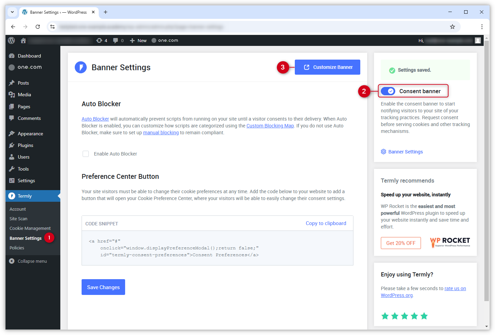Bookmark the page with the star icon
Image resolution: width=495 pixels, height=335 pixels.
(452, 26)
